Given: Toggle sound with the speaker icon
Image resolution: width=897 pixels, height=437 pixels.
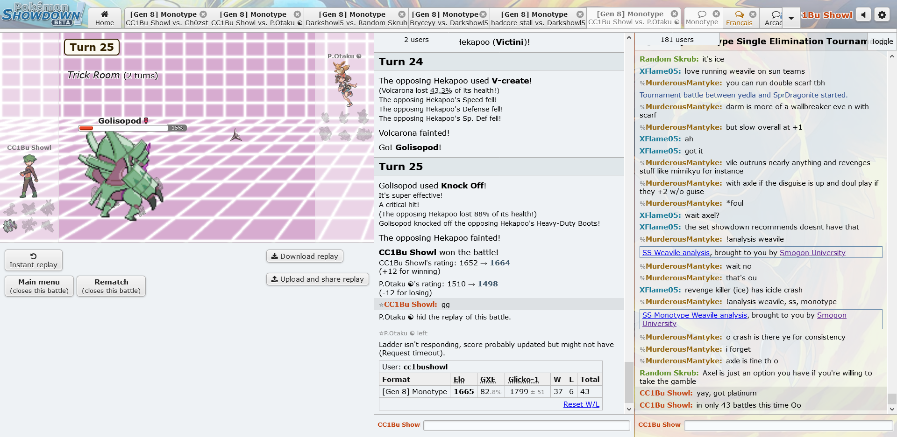Looking at the screenshot, I should [x=863, y=15].
